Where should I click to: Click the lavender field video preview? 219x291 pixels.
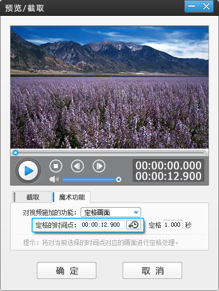pos(109,87)
